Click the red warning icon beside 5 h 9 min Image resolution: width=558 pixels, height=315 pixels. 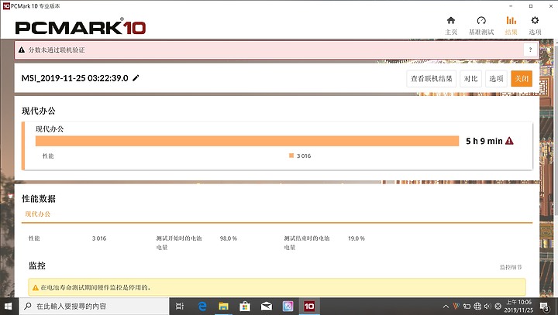pos(509,141)
